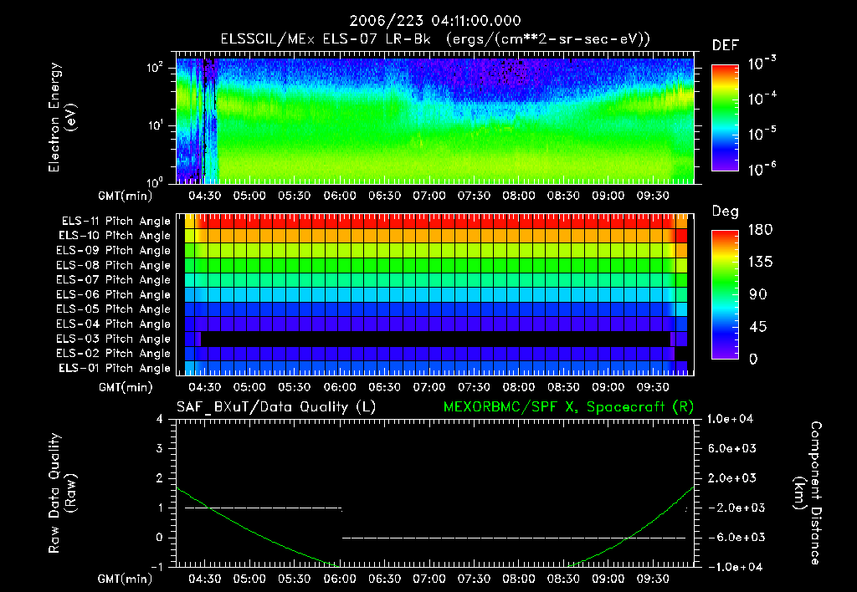857x592 pixels.
Task: Click the 90 value on the Deg scale
Action: (758, 294)
